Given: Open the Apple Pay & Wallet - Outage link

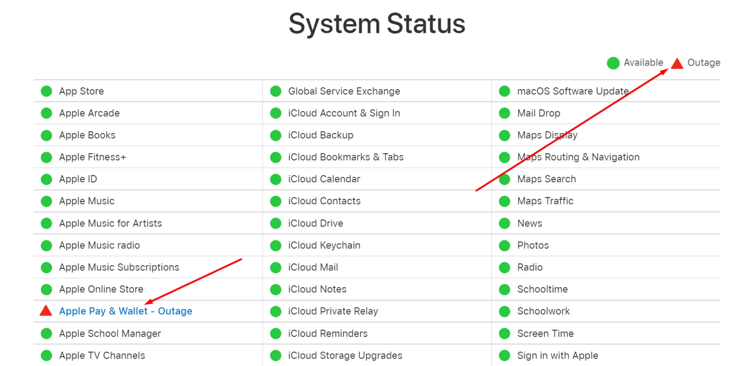Looking at the screenshot, I should point(126,311).
